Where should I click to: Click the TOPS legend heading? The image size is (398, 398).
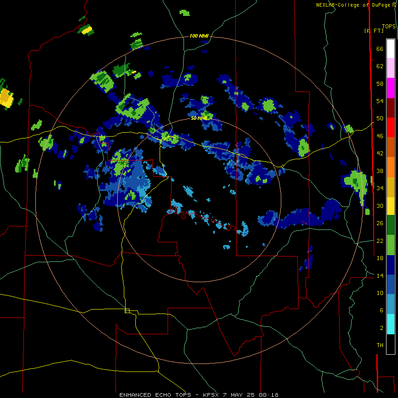pyautogui.click(x=389, y=27)
